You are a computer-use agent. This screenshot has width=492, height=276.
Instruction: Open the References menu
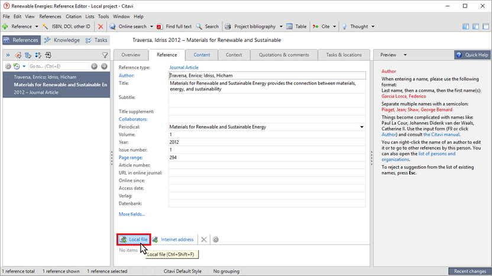tap(50, 17)
